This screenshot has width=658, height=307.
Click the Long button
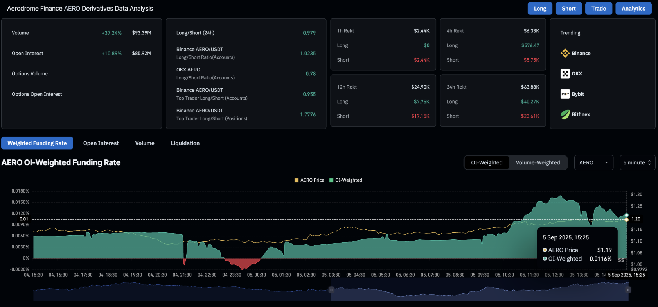click(540, 9)
